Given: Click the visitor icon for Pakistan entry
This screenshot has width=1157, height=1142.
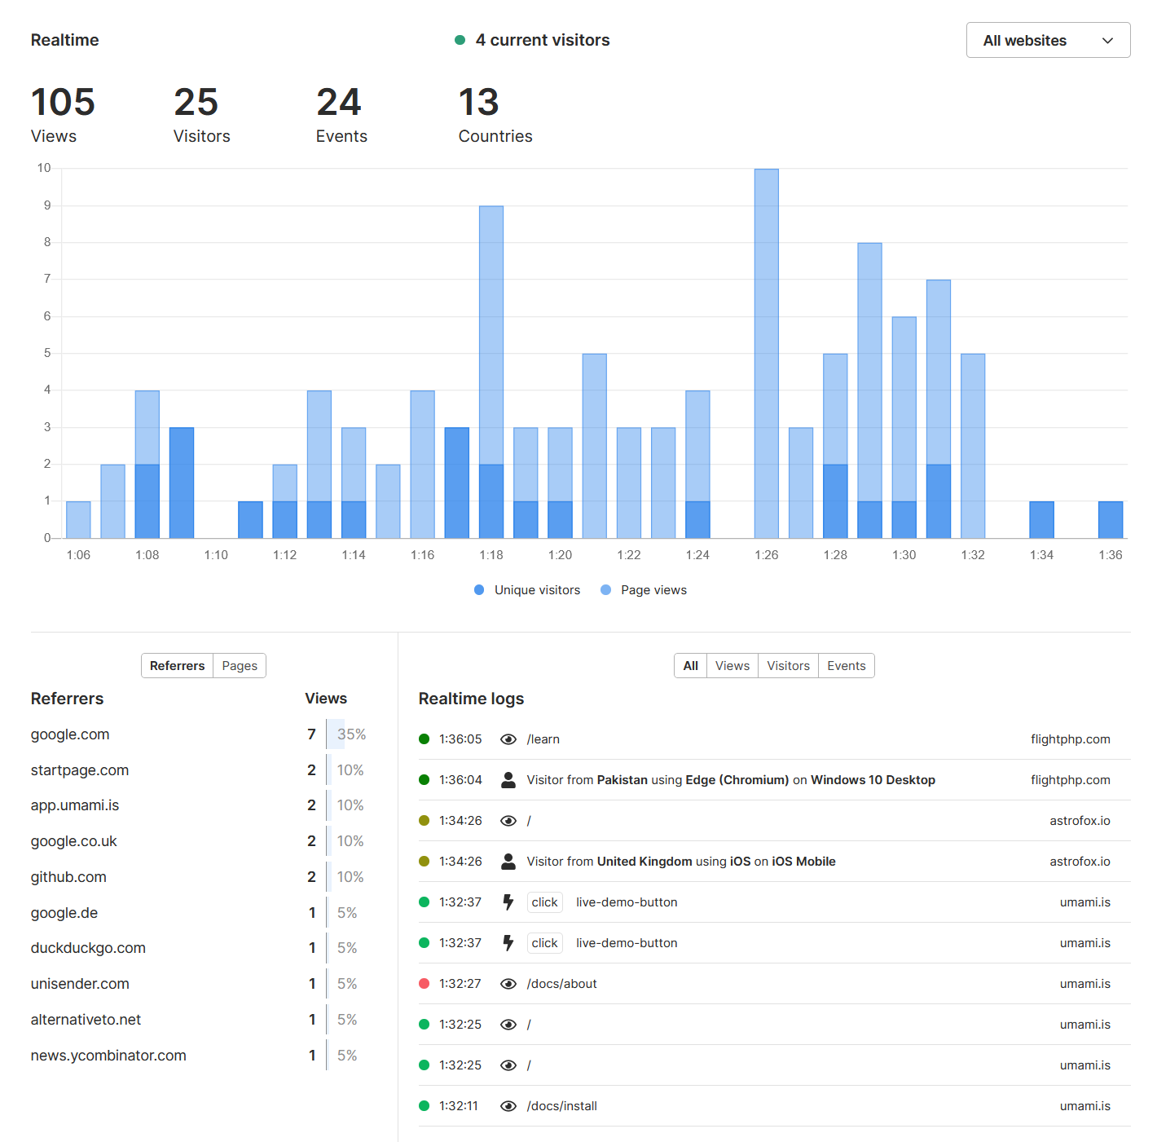Looking at the screenshot, I should pos(508,780).
